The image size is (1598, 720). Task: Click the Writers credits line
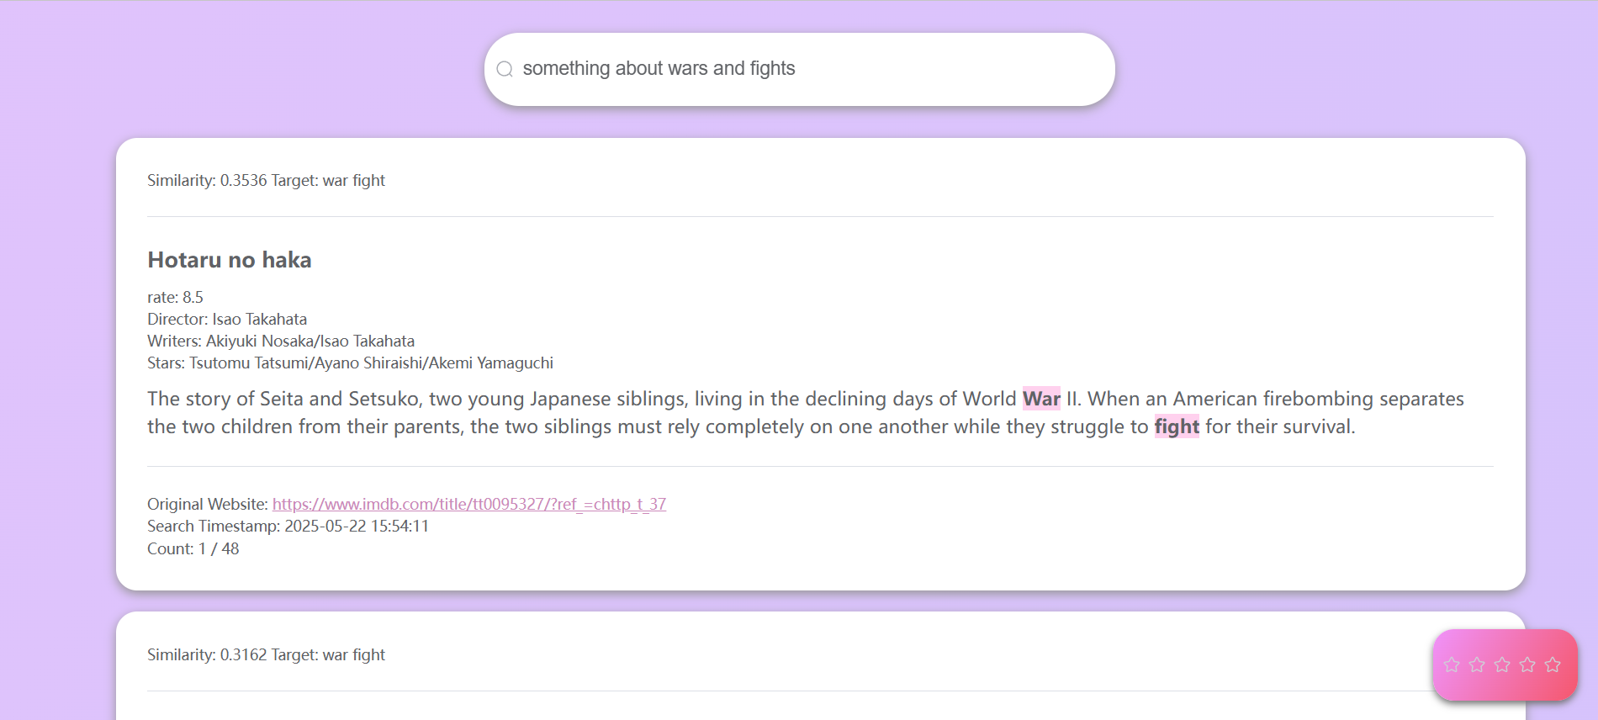pos(281,341)
